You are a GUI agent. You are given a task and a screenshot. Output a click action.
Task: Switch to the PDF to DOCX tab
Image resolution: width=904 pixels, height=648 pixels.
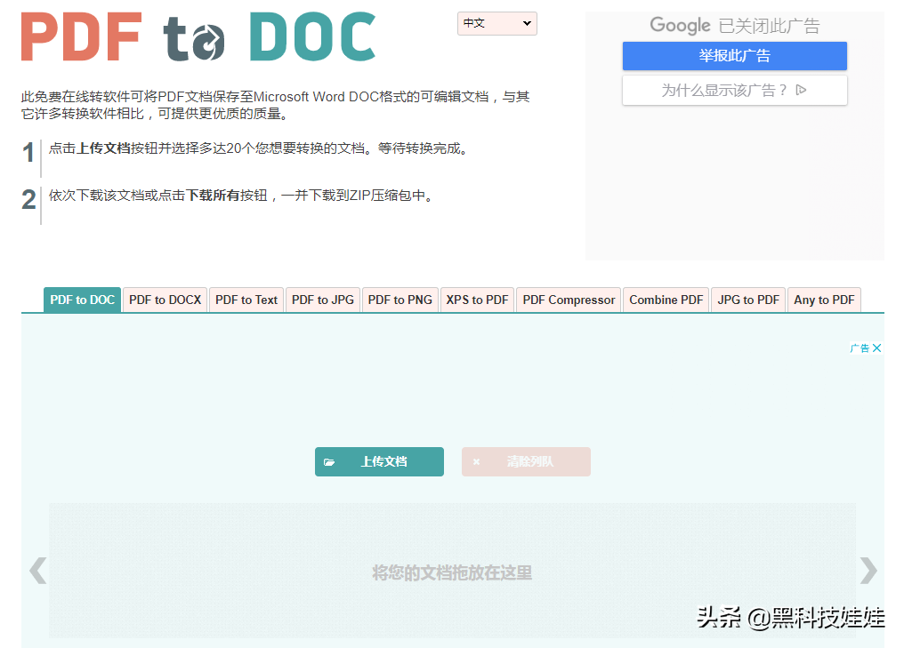[165, 300]
